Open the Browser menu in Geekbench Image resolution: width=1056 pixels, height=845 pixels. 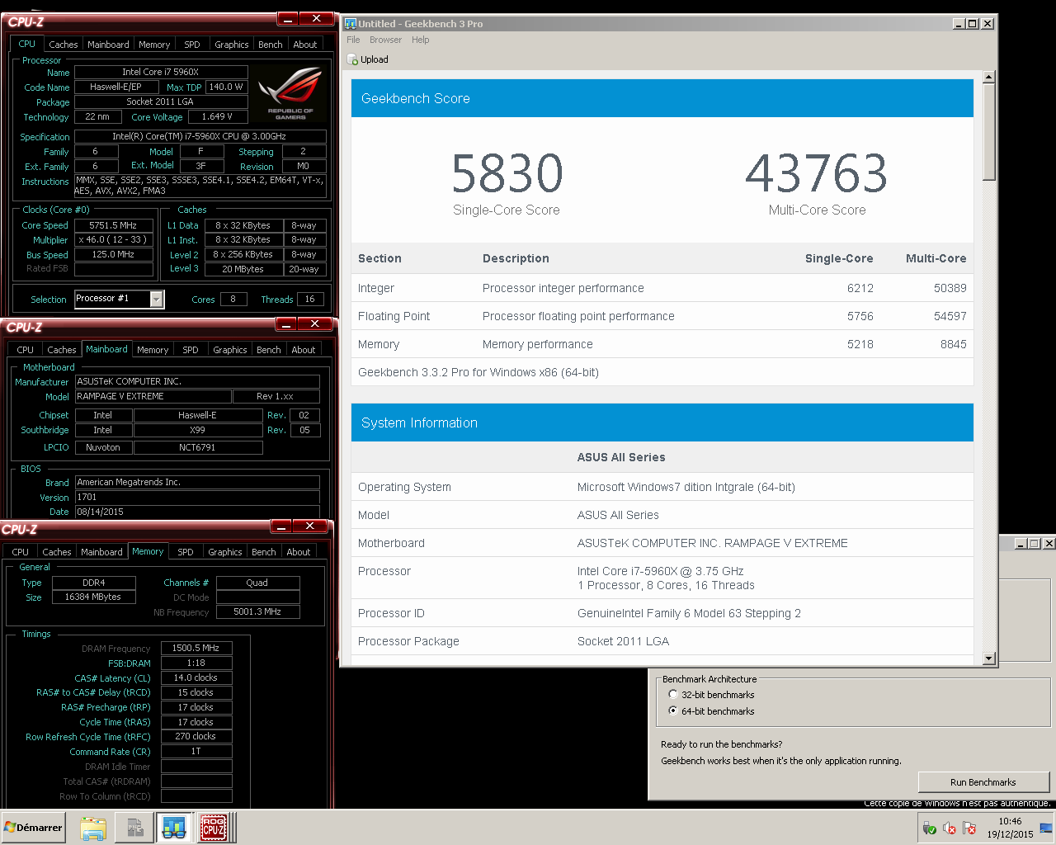pos(385,40)
